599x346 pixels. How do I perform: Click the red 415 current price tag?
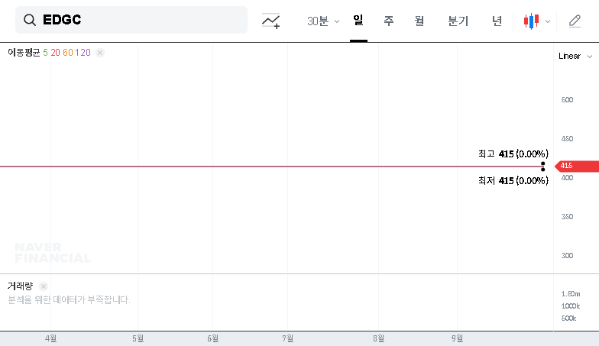tap(576, 166)
